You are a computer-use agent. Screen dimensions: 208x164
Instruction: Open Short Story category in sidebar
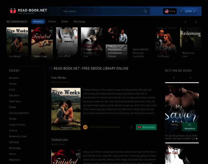click(15, 101)
